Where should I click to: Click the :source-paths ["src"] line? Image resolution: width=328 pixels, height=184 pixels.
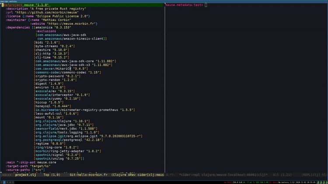click(25, 170)
